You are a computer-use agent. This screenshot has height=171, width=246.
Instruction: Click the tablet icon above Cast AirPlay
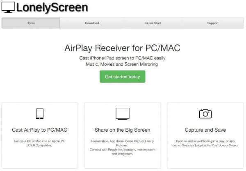(40, 114)
